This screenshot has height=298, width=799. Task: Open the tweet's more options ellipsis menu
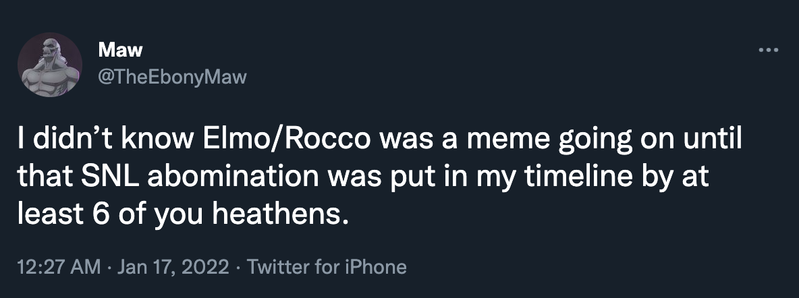coord(768,50)
